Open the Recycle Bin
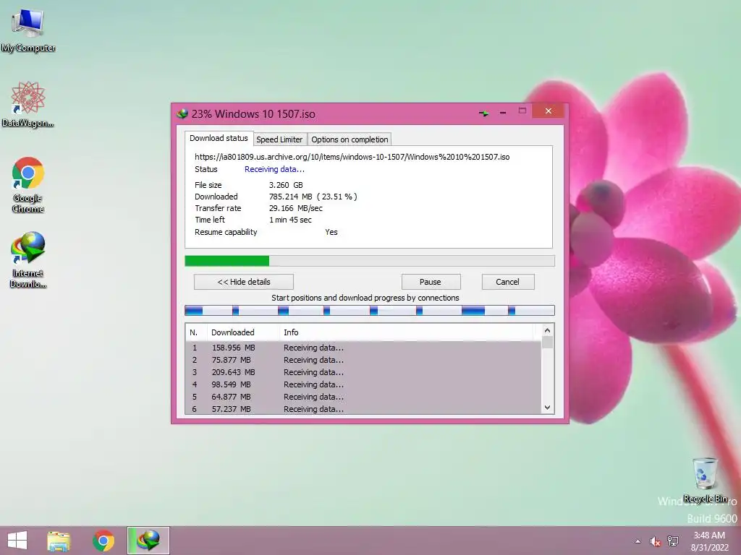The width and height of the screenshot is (741, 555). coord(705,480)
